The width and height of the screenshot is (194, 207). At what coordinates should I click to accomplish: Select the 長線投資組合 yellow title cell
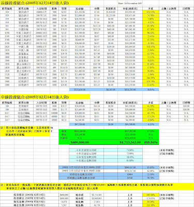click(45, 3)
